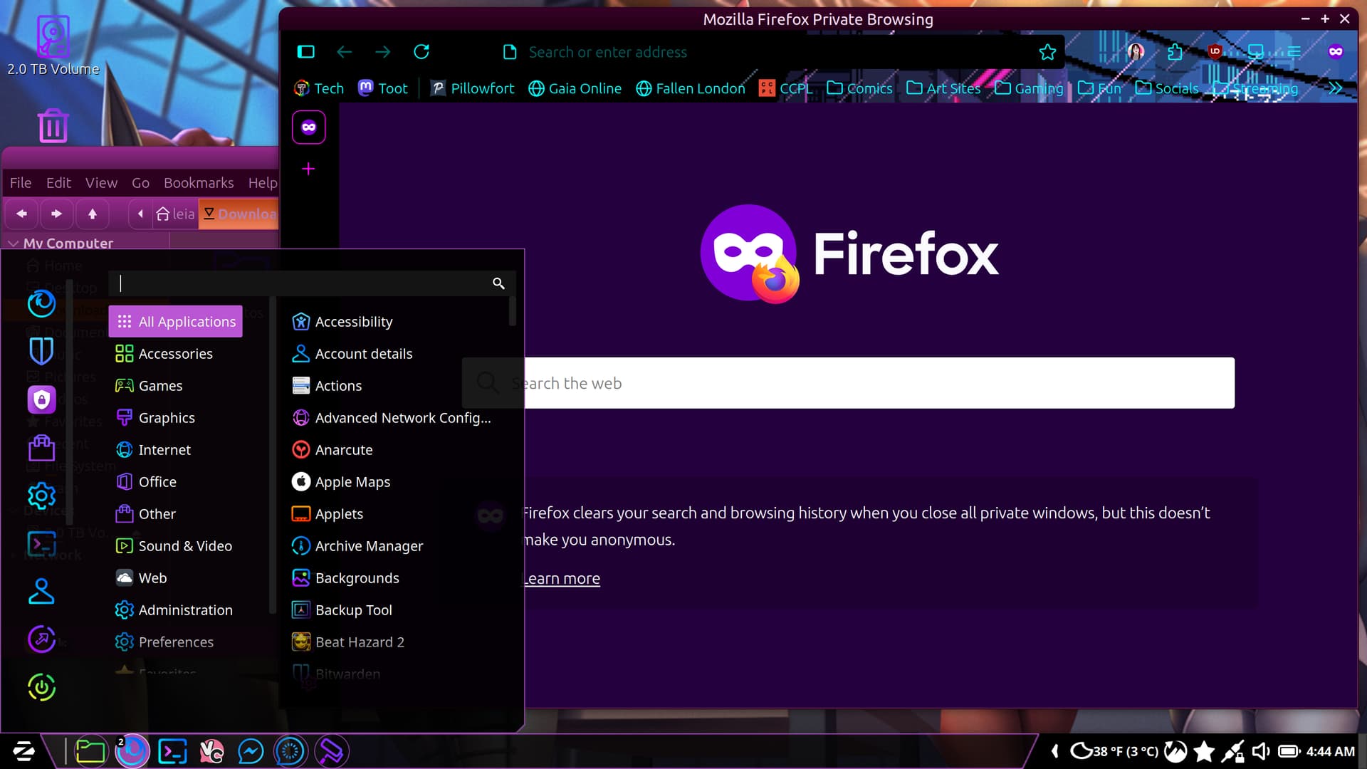The width and height of the screenshot is (1367, 769).
Task: Open the volume control in system tray
Action: click(x=1260, y=751)
